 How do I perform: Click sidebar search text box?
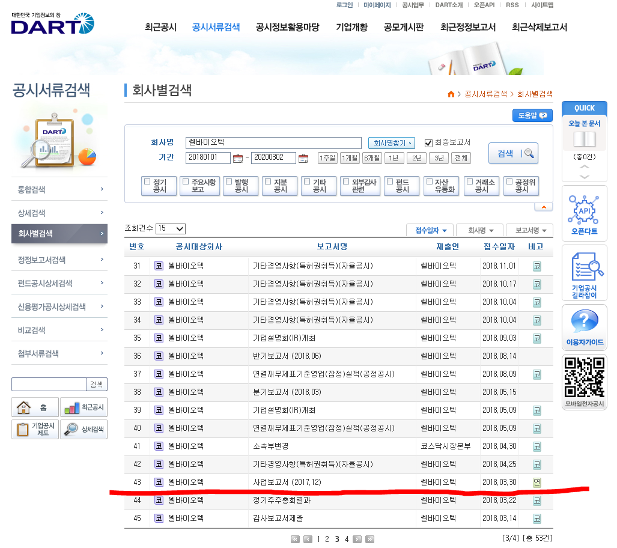(49, 384)
